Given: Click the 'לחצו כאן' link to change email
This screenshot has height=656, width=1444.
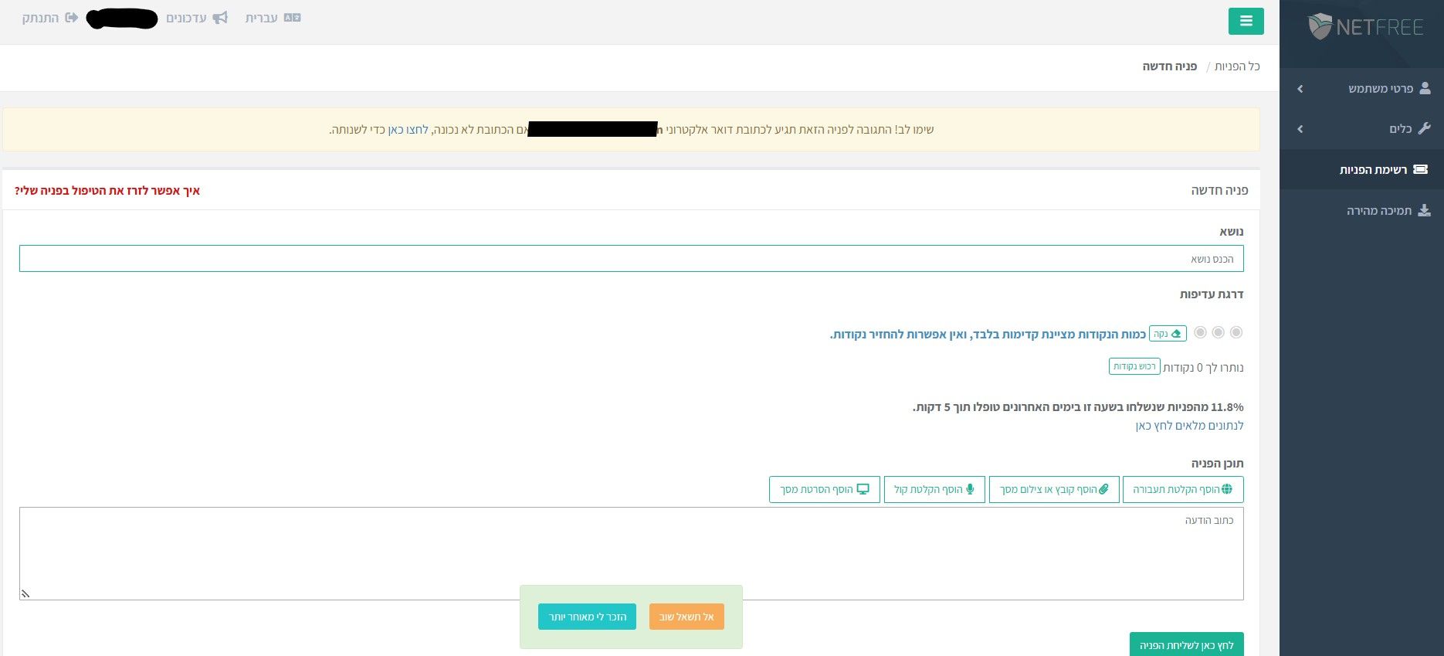Looking at the screenshot, I should click(408, 130).
